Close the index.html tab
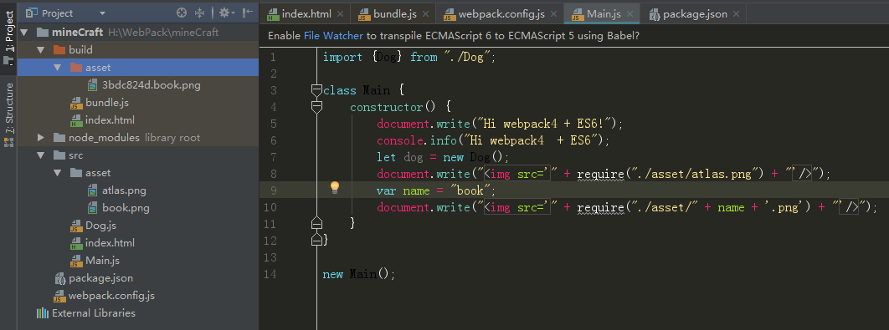 coord(340,14)
